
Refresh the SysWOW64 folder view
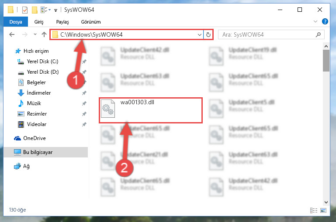(x=208, y=34)
